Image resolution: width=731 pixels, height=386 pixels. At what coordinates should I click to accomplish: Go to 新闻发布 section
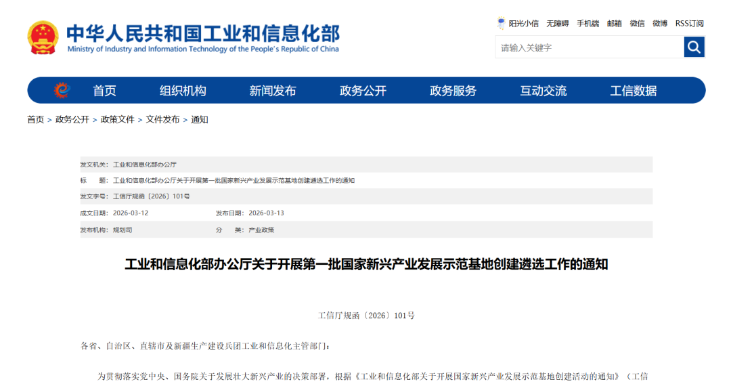pyautogui.click(x=273, y=91)
